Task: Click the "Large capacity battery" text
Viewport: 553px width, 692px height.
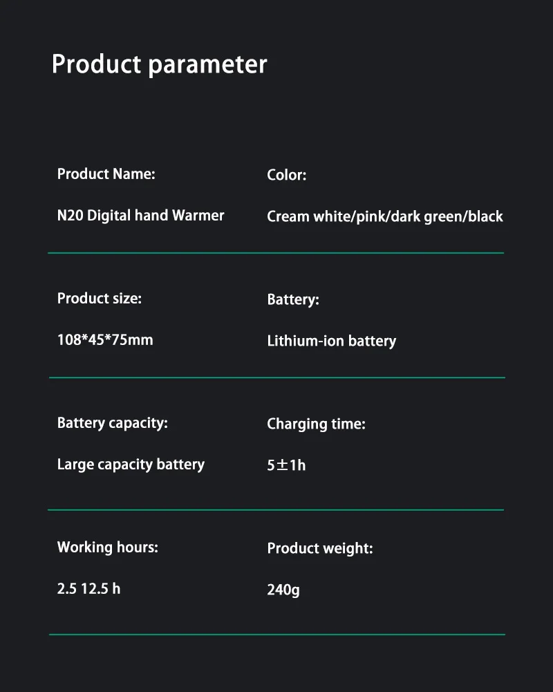Action: (x=131, y=465)
